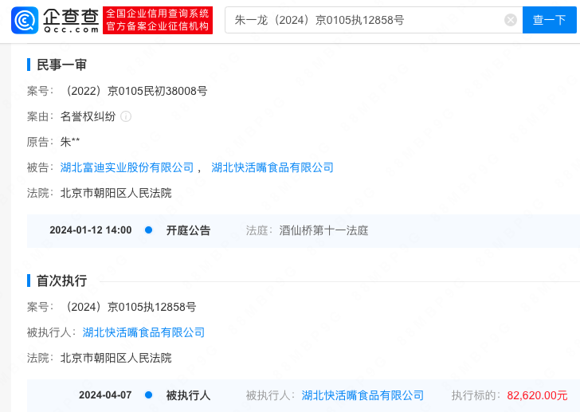Click the Qcc.com logo icon
Screen dimensions: 580x412
(25, 21)
